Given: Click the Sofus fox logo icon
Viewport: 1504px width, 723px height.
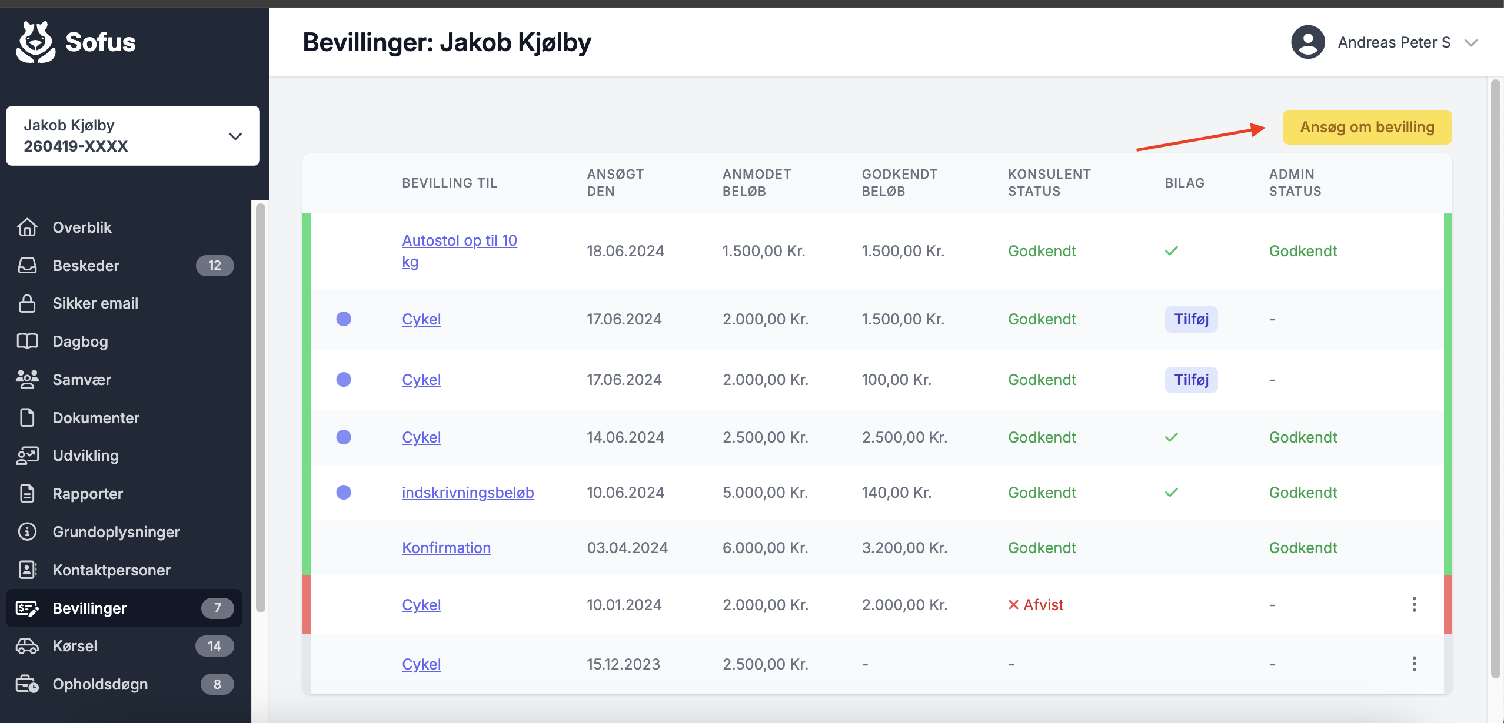Looking at the screenshot, I should click(x=35, y=42).
